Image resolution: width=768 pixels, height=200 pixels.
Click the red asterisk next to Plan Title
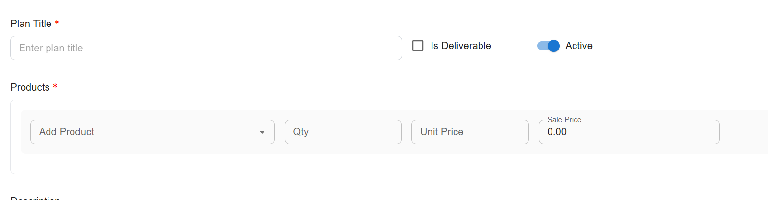coord(57,23)
